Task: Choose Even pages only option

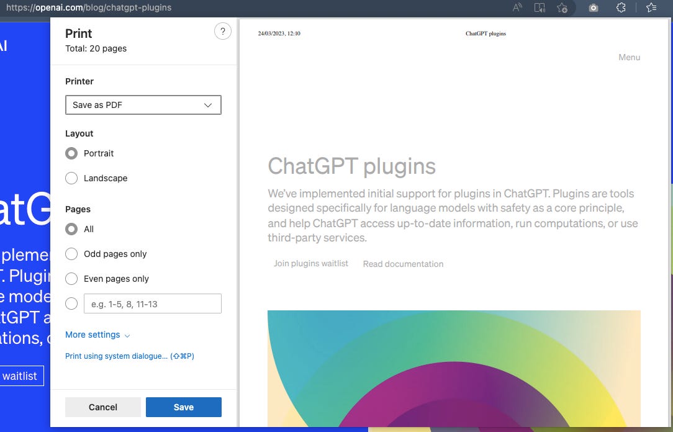Action: (71, 279)
